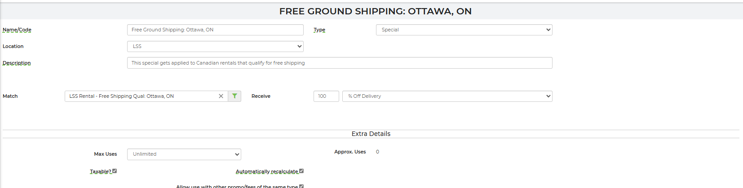Click the Free Ground Shipping page title
The width and height of the screenshot is (743, 188).
click(x=376, y=11)
